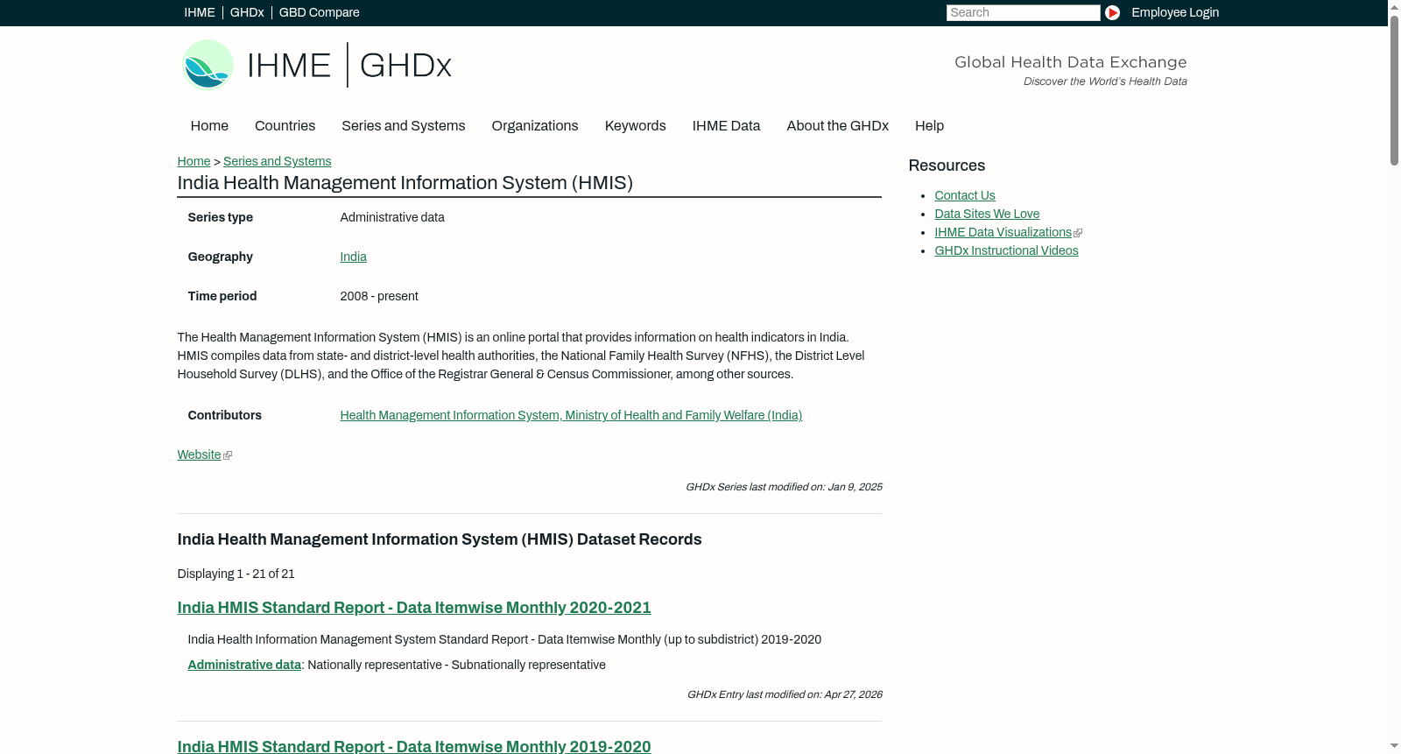Viewport: 1401px width, 754px height.
Task: Open the Keywords menu
Action: click(x=636, y=126)
